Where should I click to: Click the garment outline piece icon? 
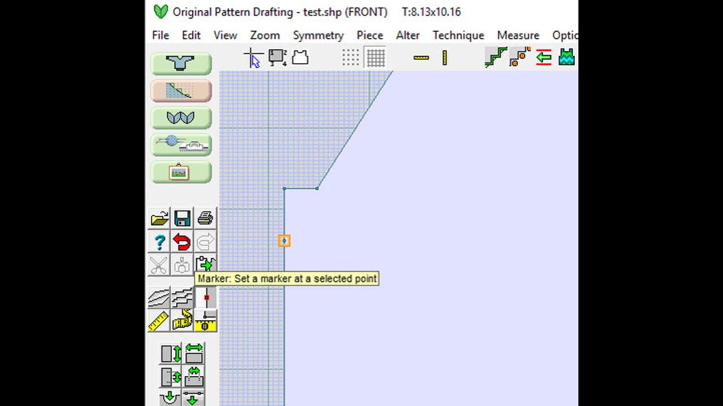[x=300, y=58]
